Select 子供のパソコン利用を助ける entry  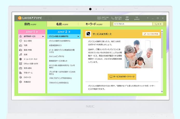59,83
